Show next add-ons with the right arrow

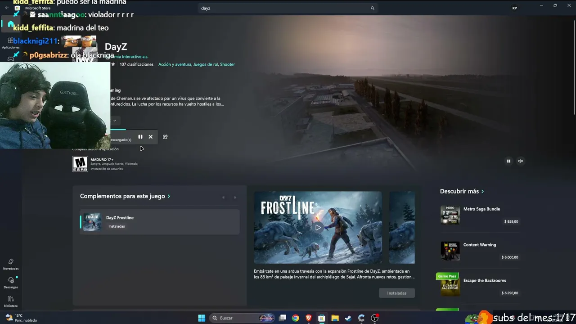235,197
